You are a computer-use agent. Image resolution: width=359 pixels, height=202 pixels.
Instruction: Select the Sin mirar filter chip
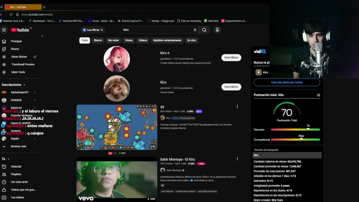114,40
